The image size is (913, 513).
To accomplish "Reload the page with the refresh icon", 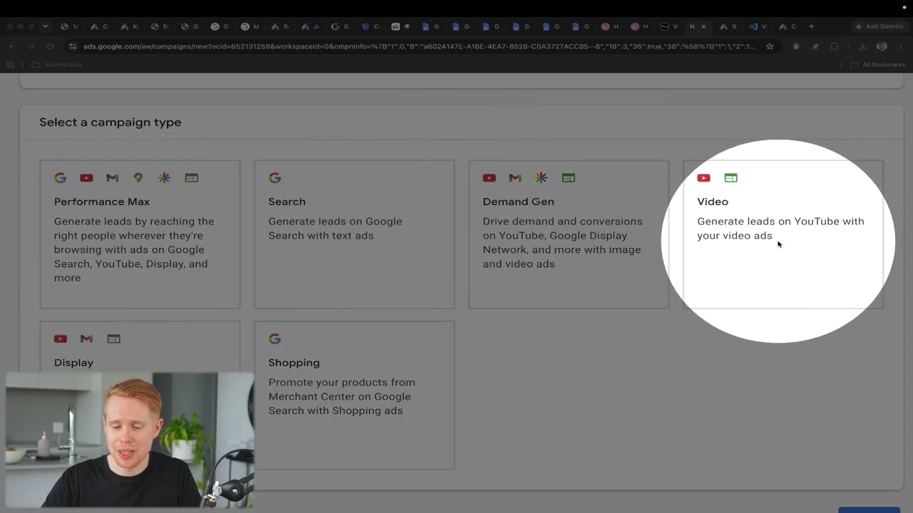I will (50, 46).
